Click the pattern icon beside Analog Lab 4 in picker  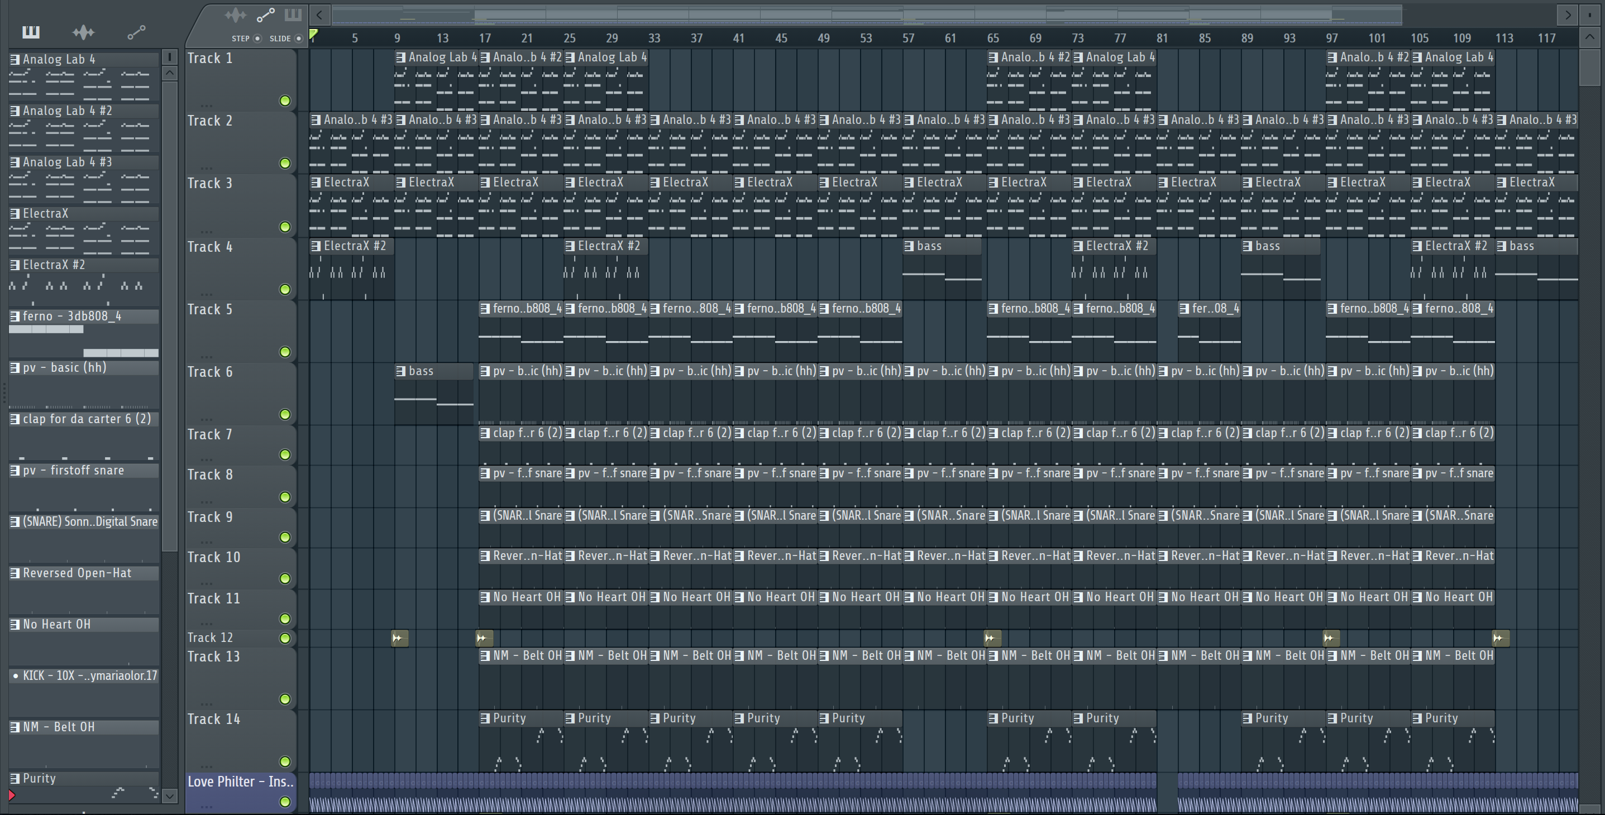click(x=15, y=60)
